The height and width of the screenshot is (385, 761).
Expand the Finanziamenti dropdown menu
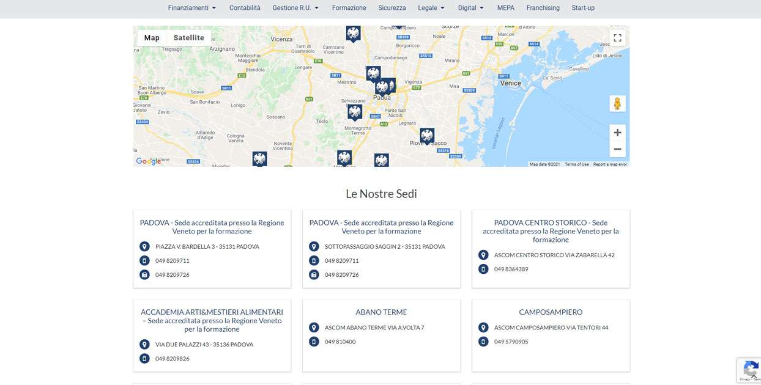coord(192,8)
